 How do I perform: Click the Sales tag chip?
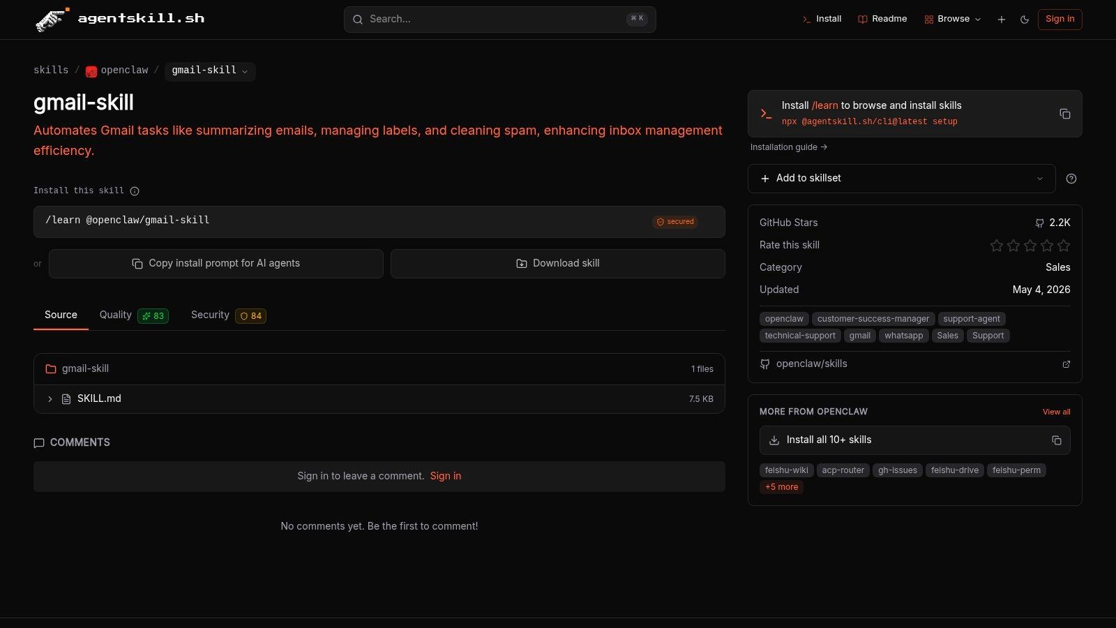(x=948, y=336)
